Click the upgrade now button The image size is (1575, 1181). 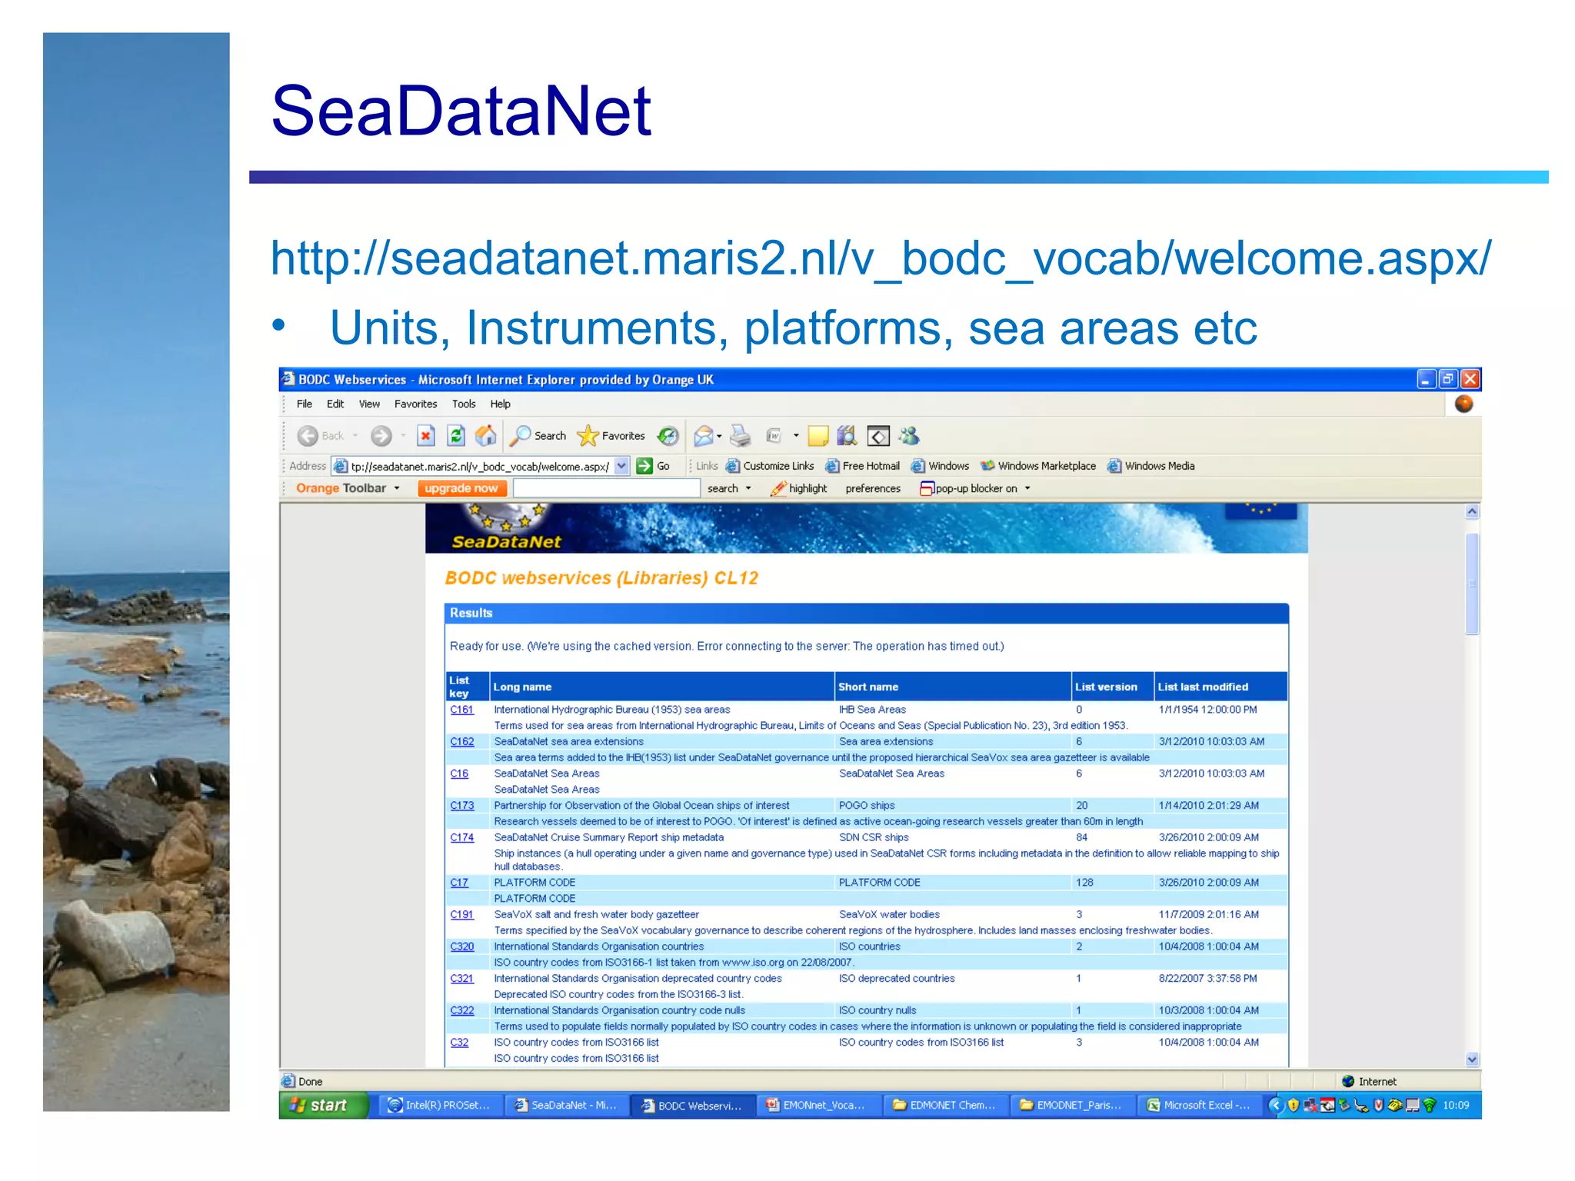[x=461, y=488]
